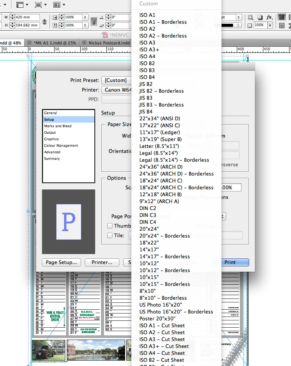The image size is (291, 366).
Task: Click the opacity checkerboard icon
Action: click(x=250, y=25)
